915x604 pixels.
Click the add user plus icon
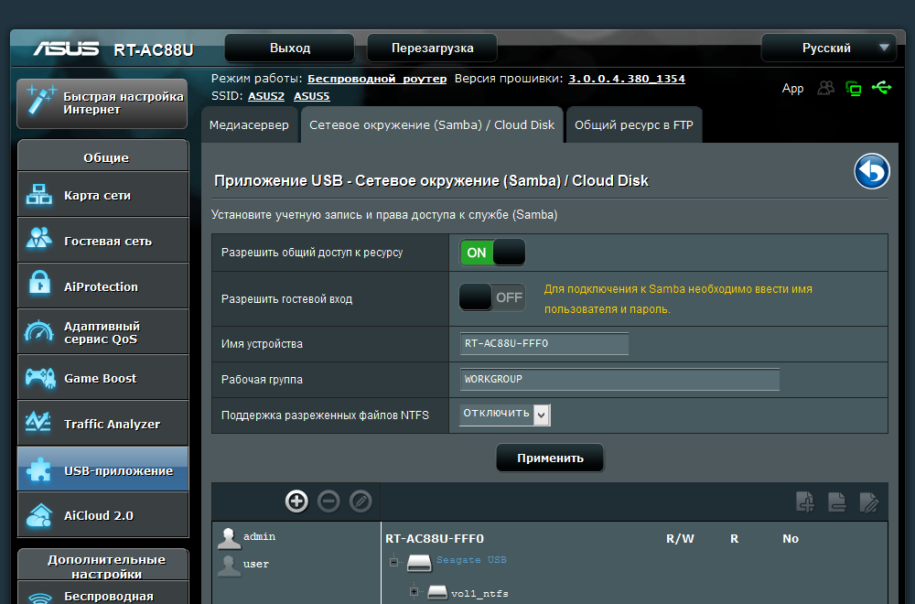pyautogui.click(x=296, y=502)
